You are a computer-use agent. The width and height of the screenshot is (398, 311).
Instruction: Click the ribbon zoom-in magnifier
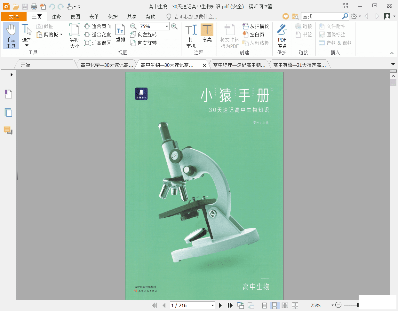174,26
